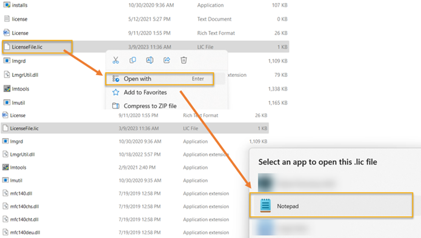Click the Delete trash icon in context menu
The height and width of the screenshot is (238, 421).
point(184,60)
